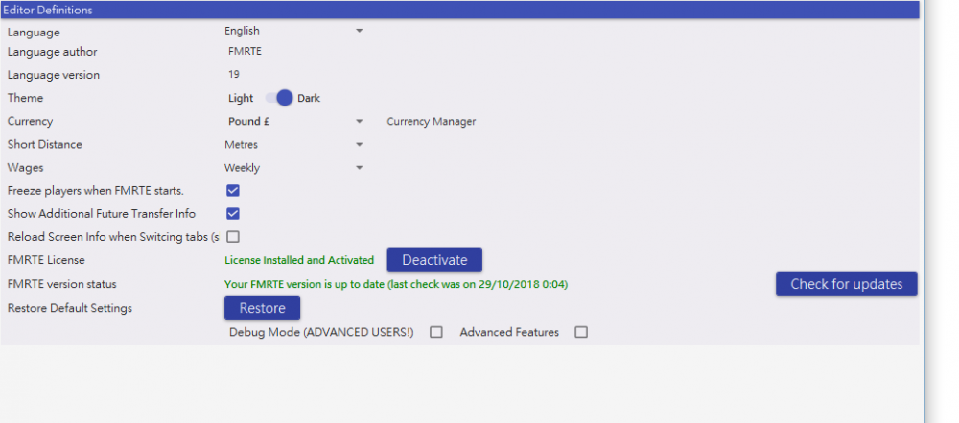The height and width of the screenshot is (423, 959).
Task: Expand the Short Distance dropdown showing Metres
Action: [294, 145]
